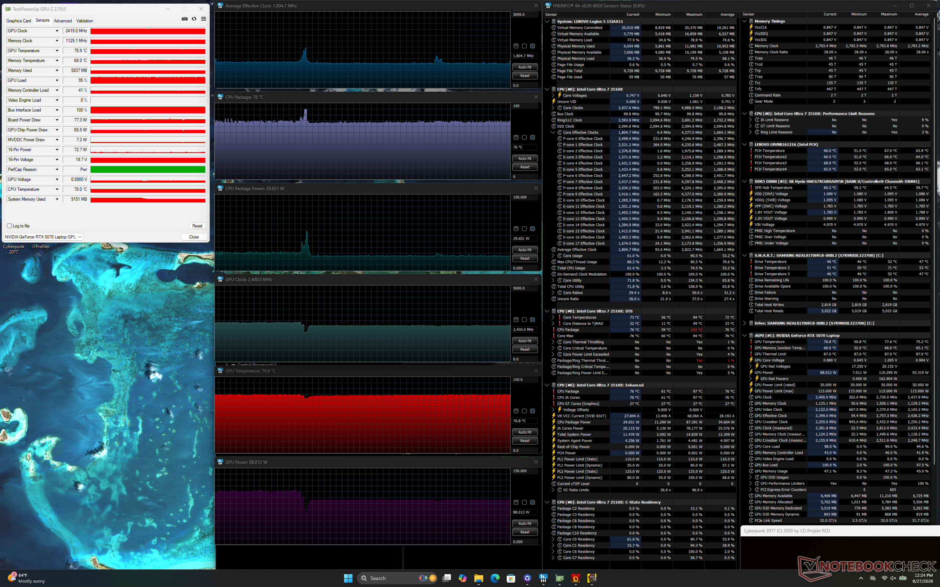Viewport: 940px width, 587px height.
Task: Click the Search box on the taskbar
Action: 397,578
